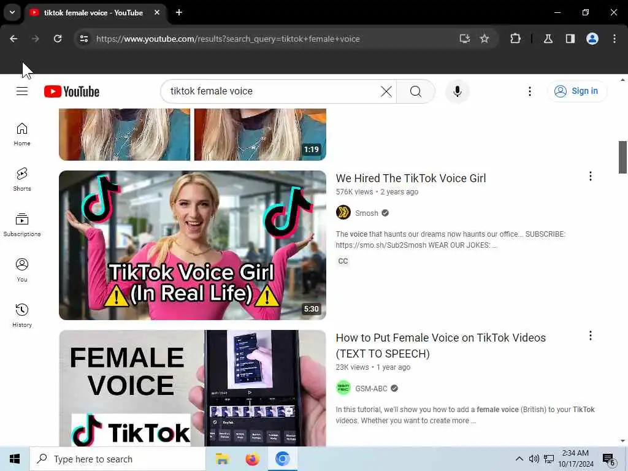The image size is (628, 471).
Task: Close the YouTube tab
Action: click(157, 12)
